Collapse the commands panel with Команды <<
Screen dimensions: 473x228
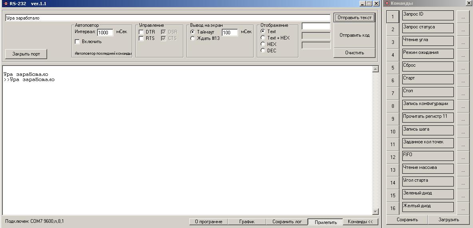click(x=360, y=222)
